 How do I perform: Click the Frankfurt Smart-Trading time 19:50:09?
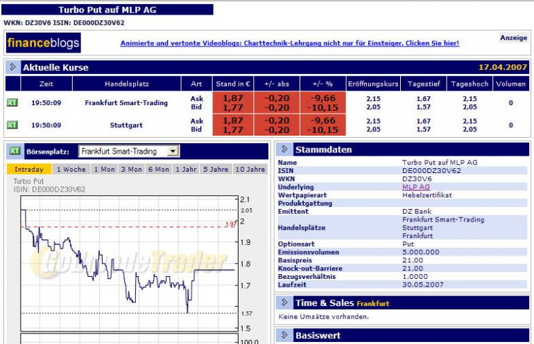pyautogui.click(x=46, y=102)
